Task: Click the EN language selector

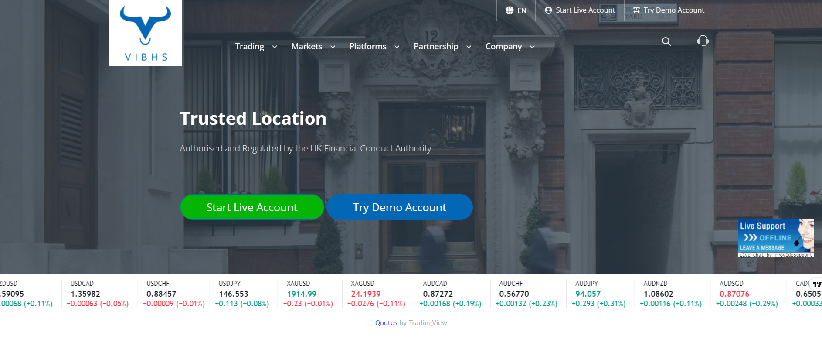Action: (522, 10)
